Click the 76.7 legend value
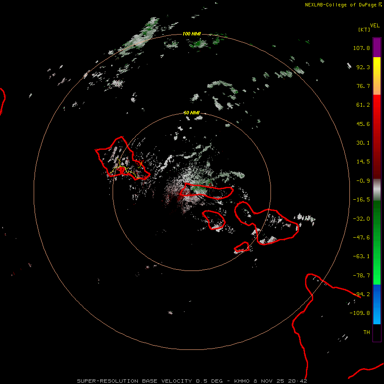The height and width of the screenshot is (384, 384). tap(363, 86)
